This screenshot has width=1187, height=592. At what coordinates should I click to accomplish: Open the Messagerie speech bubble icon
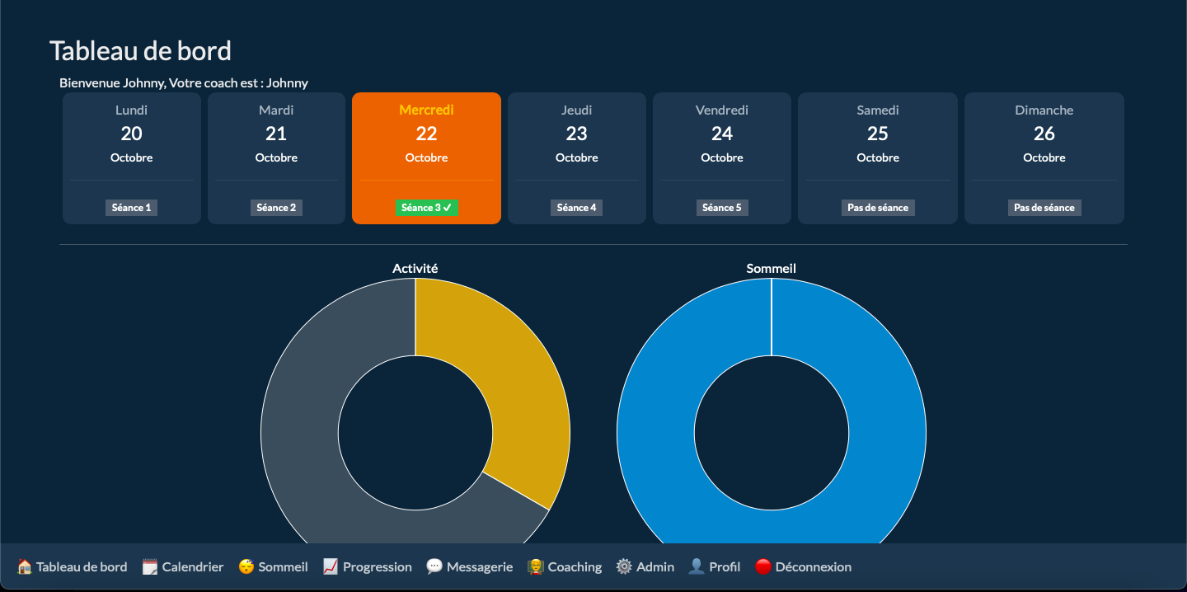(x=434, y=566)
